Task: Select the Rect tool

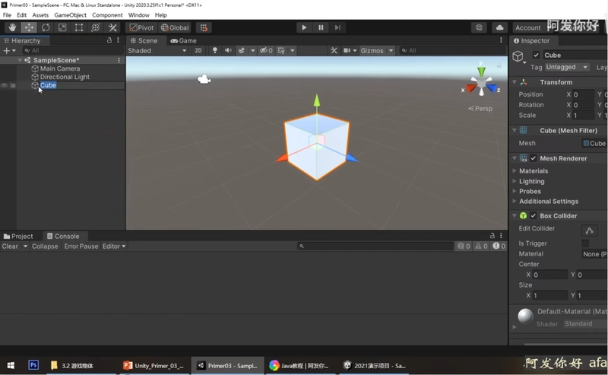Action: tap(79, 27)
